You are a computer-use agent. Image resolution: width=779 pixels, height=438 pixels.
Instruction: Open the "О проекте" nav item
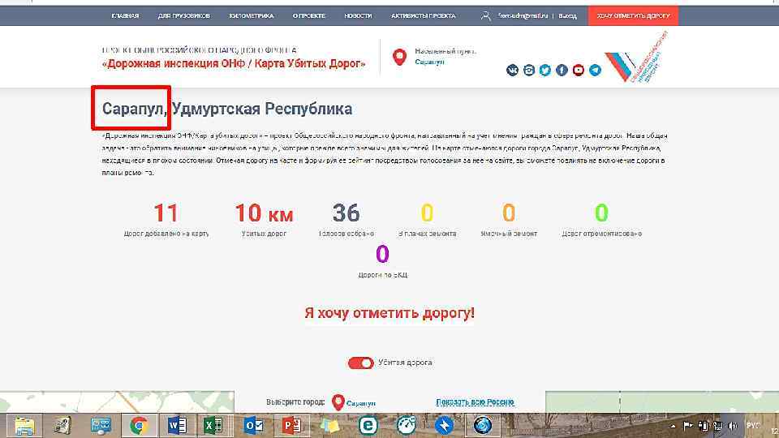(x=309, y=16)
